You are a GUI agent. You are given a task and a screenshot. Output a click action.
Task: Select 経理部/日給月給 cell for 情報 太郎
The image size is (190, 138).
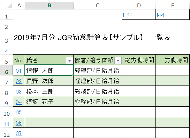click(98, 70)
